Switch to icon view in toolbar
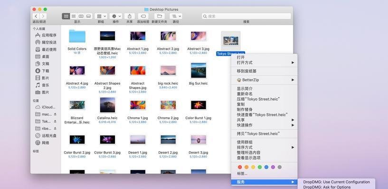 click(66, 16)
